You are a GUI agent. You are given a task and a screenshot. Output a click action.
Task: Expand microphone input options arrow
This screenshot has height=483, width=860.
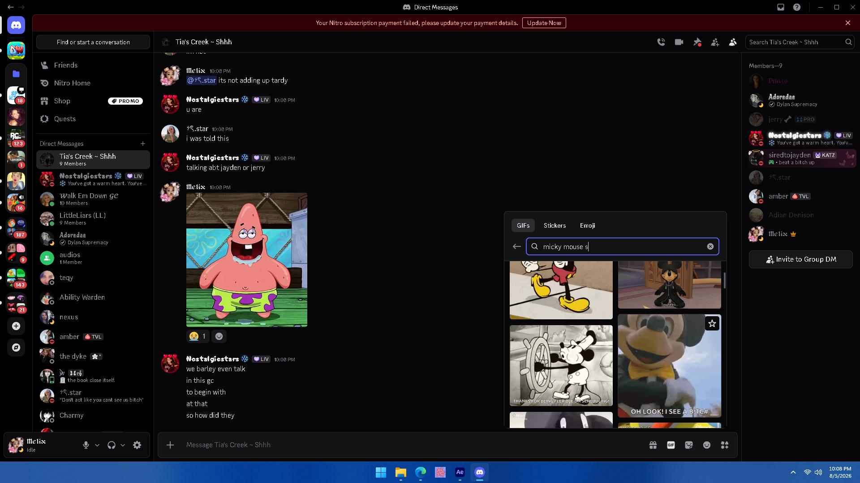coord(97,445)
